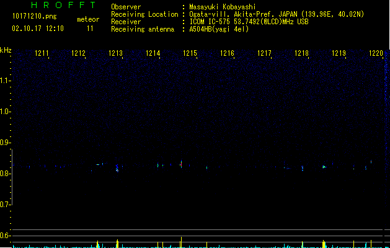Click the 1214 time marker

point(153,53)
